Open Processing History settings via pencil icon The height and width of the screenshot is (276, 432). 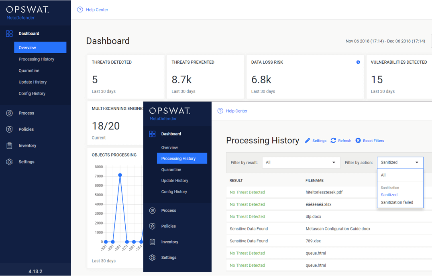click(x=315, y=141)
